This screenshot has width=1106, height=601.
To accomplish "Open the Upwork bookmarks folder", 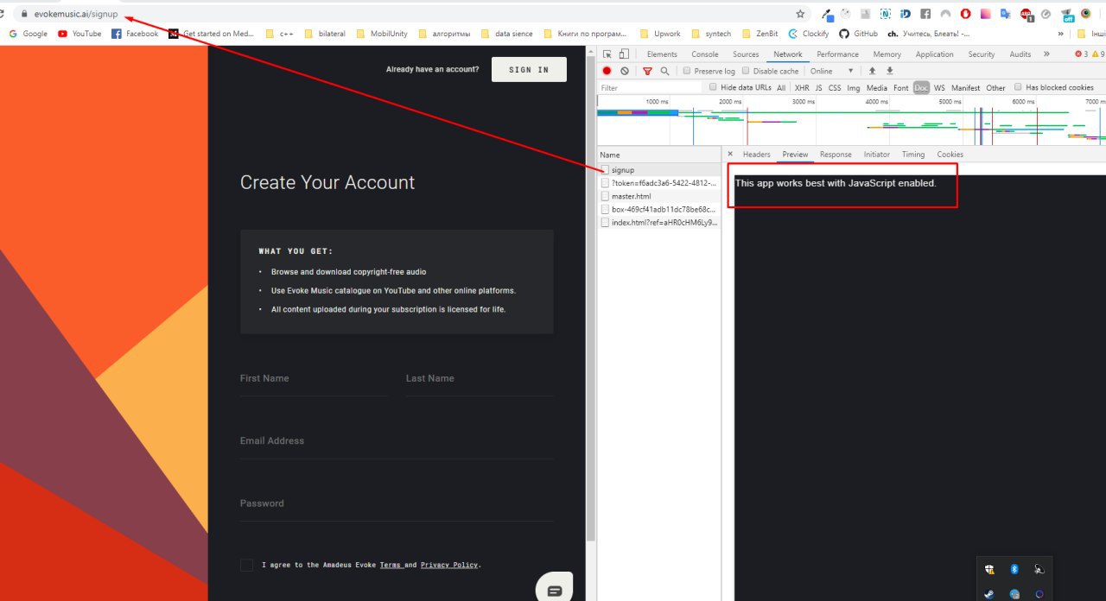I will [661, 34].
